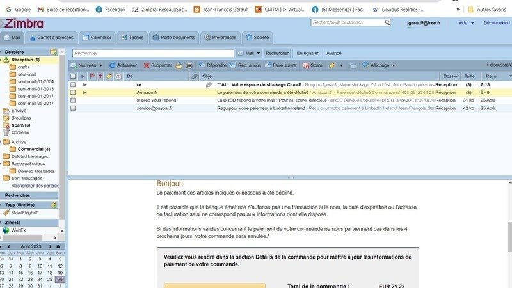The height and width of the screenshot is (288, 512).
Task: Check the box for the Amazon.fr message
Action: 73,92
